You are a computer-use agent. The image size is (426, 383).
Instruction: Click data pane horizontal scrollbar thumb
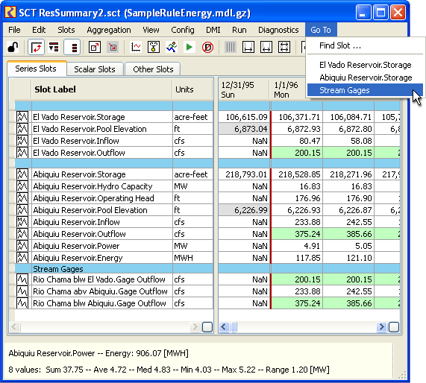tap(234, 327)
